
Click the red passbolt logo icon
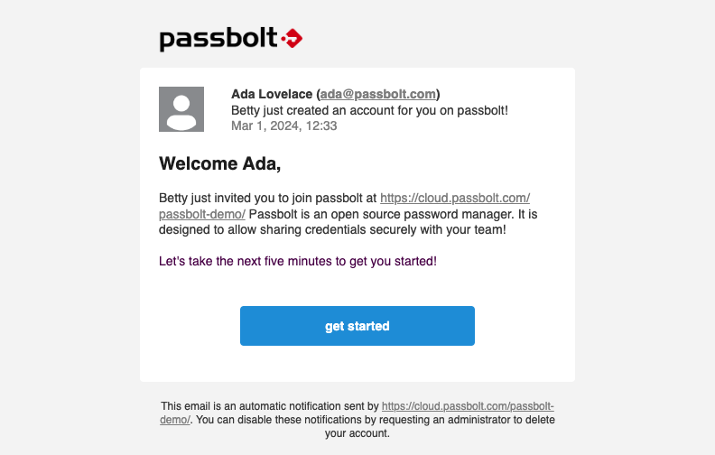292,38
